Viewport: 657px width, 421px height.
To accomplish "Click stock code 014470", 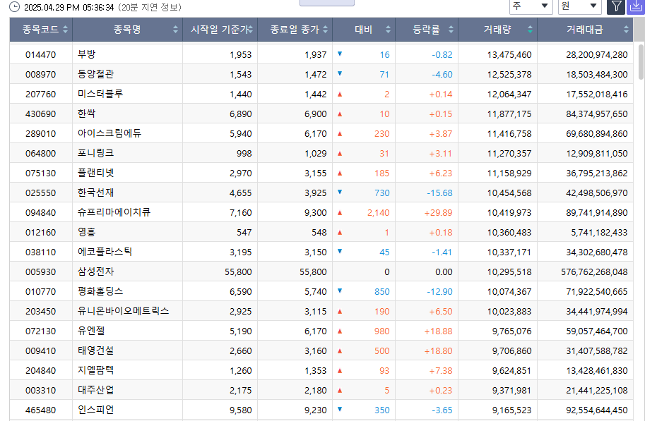I will click(41, 55).
